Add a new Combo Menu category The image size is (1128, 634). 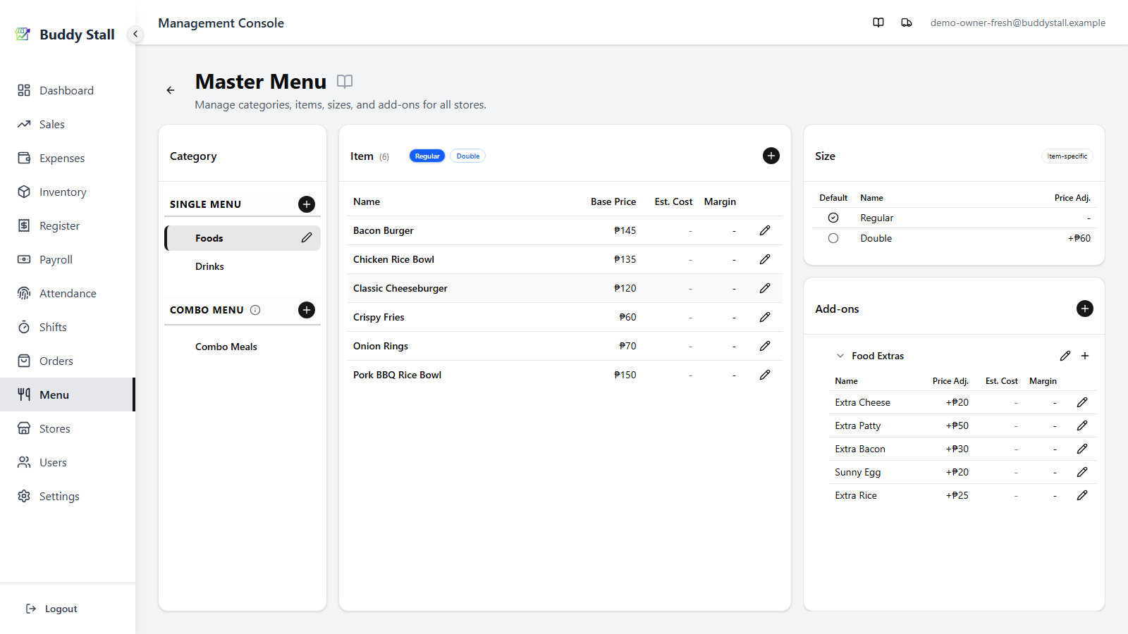[307, 310]
